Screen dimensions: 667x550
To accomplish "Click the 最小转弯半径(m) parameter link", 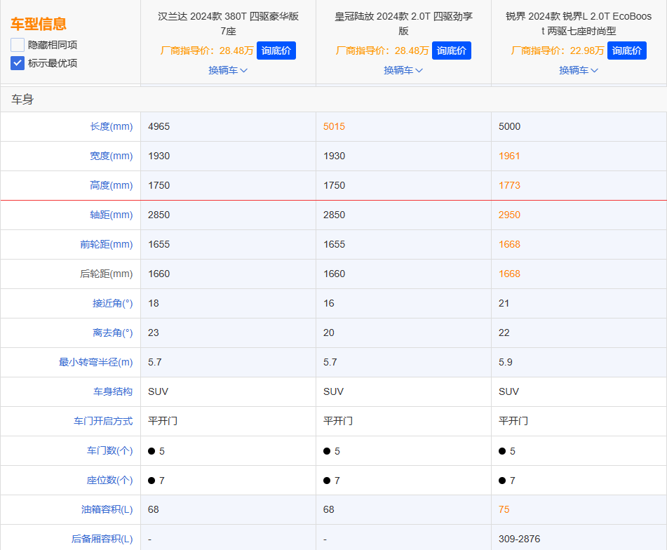I will pyautogui.click(x=95, y=362).
